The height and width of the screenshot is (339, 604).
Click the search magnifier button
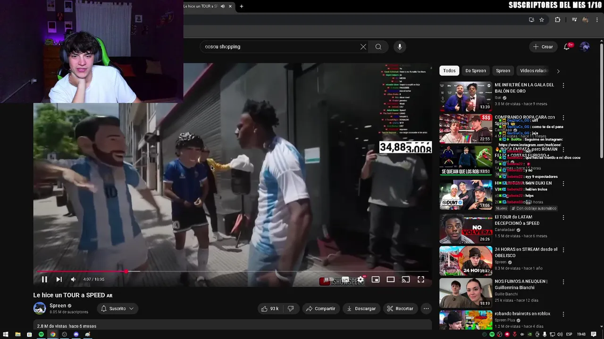(x=378, y=47)
